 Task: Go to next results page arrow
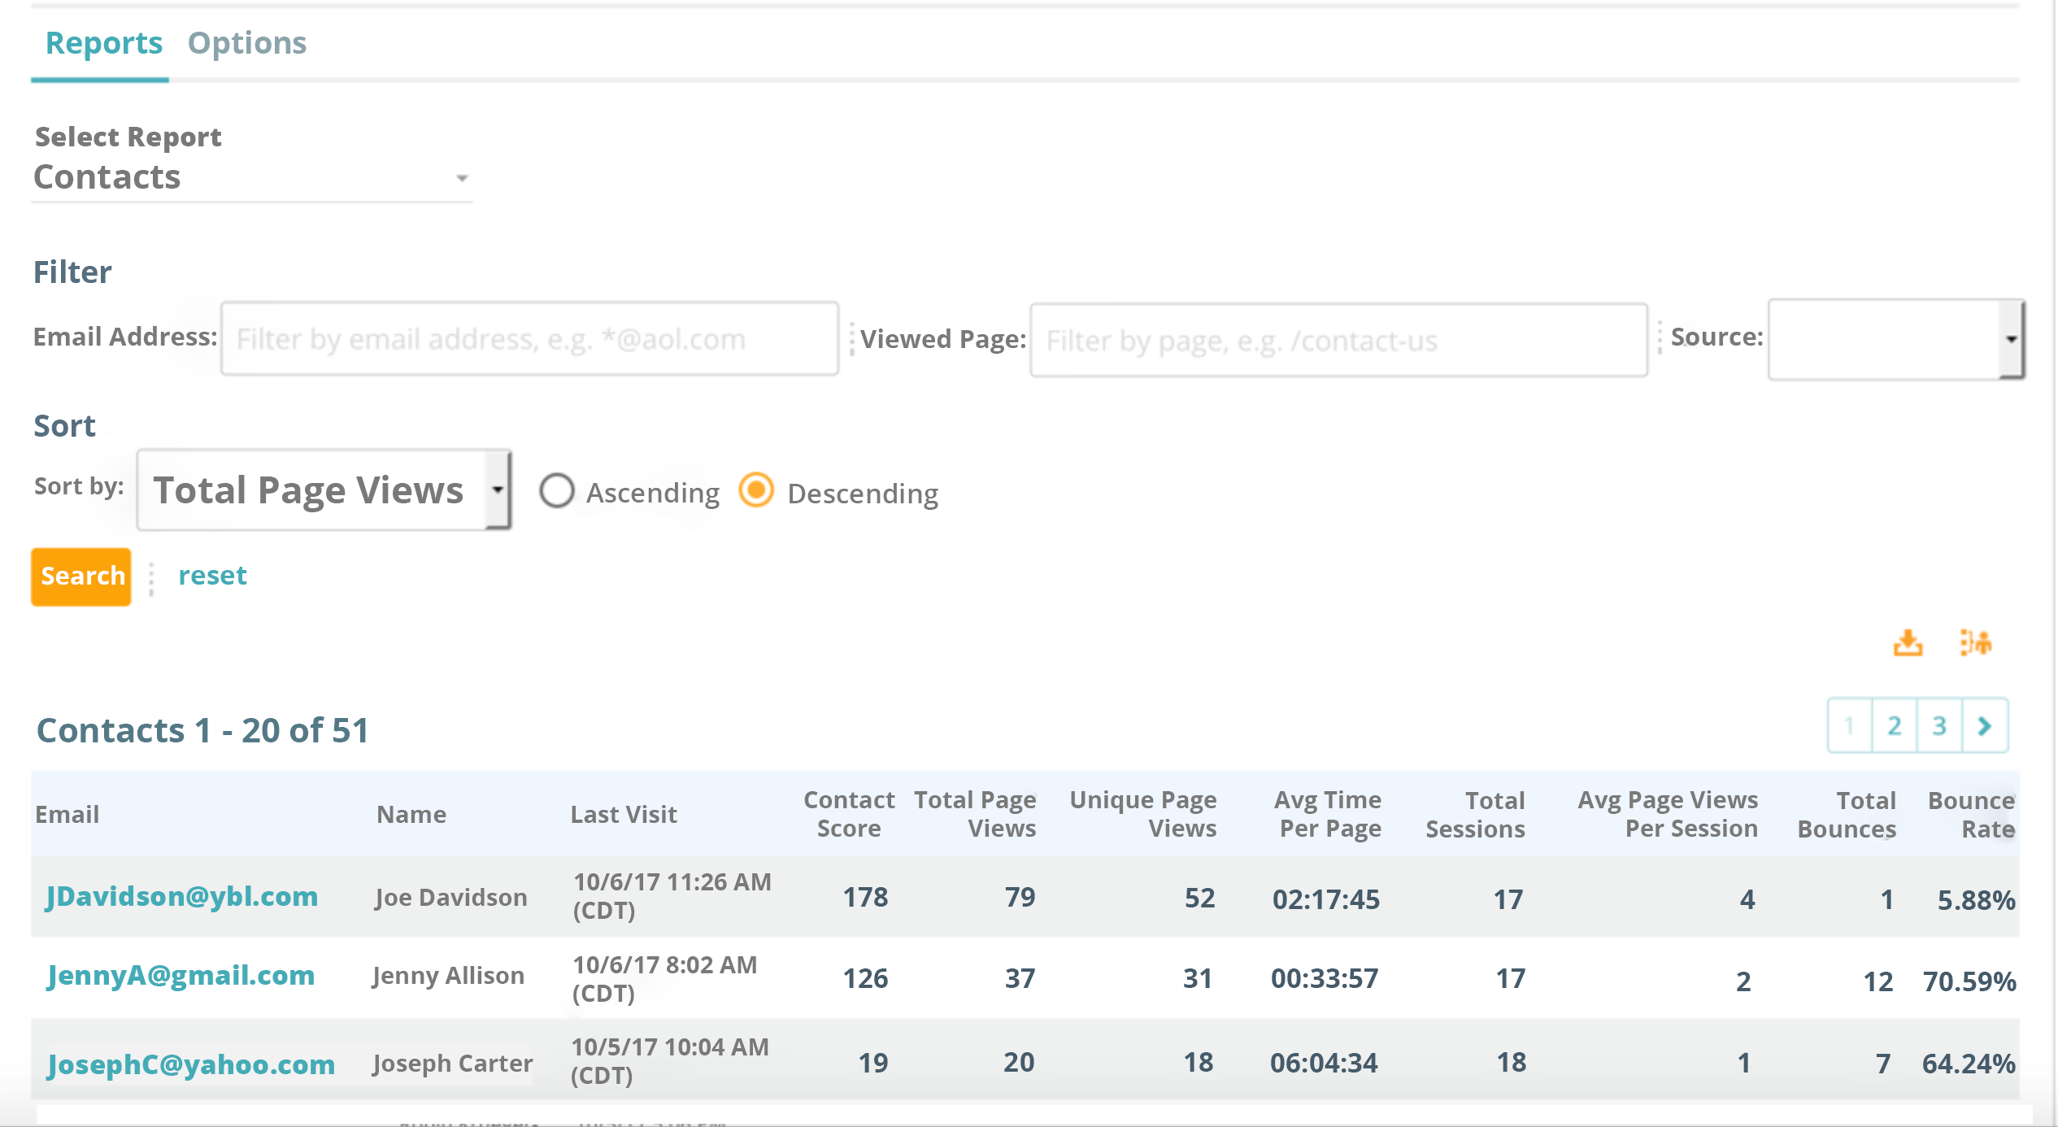[1985, 725]
